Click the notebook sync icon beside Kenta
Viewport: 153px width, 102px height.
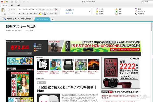[4, 19]
